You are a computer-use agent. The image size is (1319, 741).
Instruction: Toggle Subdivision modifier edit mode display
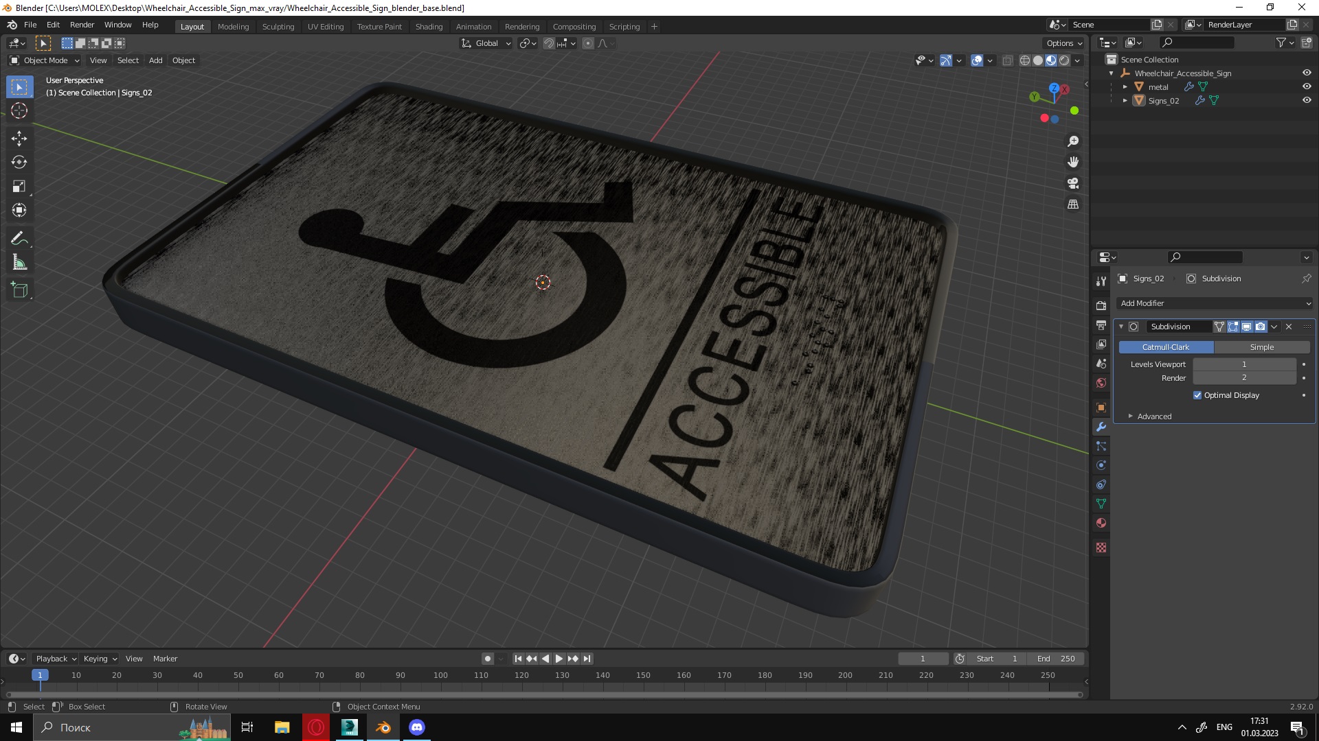click(1233, 327)
